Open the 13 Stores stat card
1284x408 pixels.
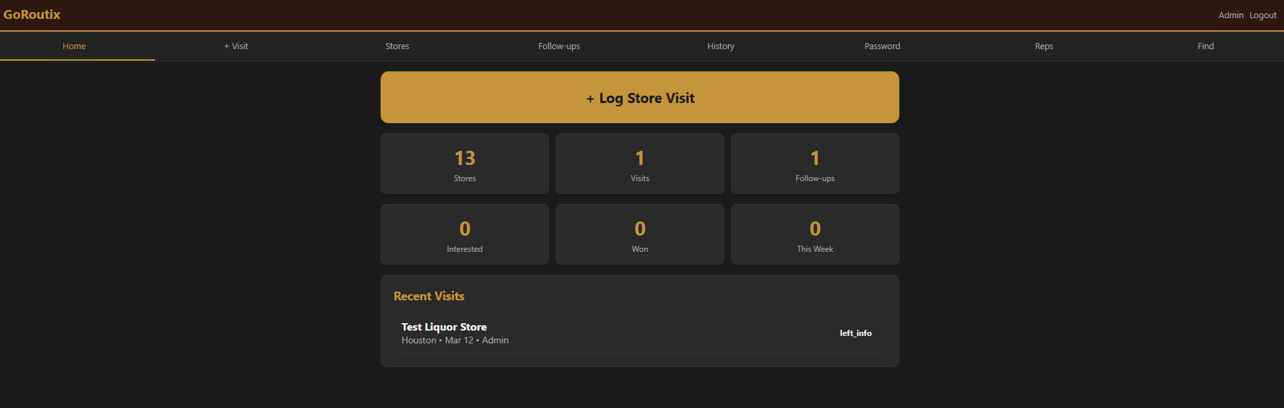pyautogui.click(x=465, y=164)
